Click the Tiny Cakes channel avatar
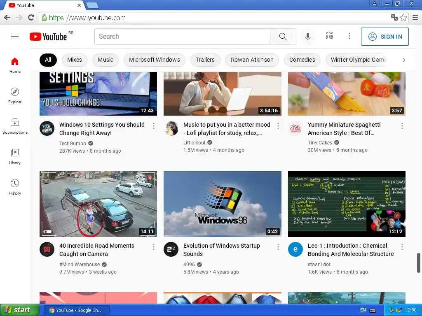The height and width of the screenshot is (316, 422). pos(295,128)
